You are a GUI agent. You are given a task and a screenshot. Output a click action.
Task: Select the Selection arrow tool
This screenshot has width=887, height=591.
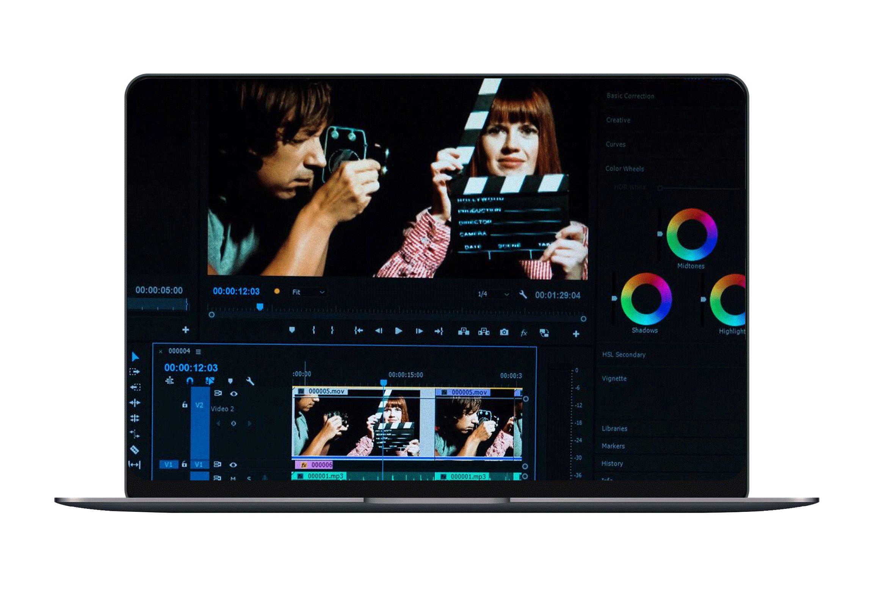coord(135,357)
